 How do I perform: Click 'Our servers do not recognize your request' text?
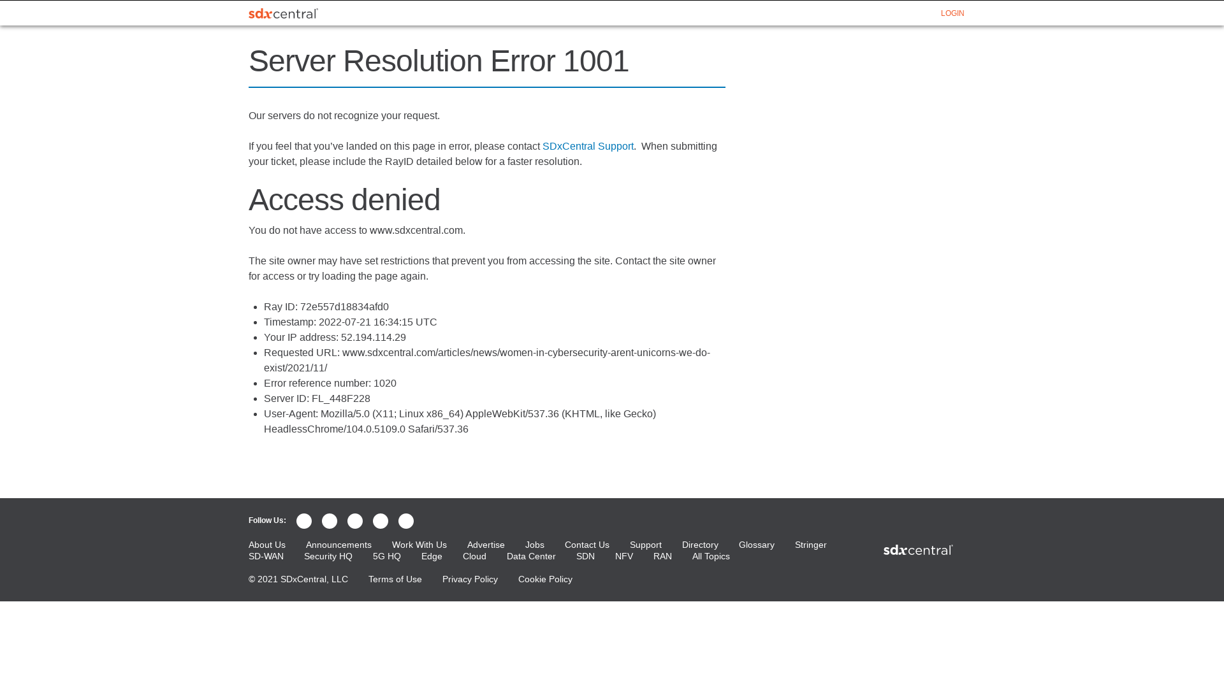[x=344, y=116]
